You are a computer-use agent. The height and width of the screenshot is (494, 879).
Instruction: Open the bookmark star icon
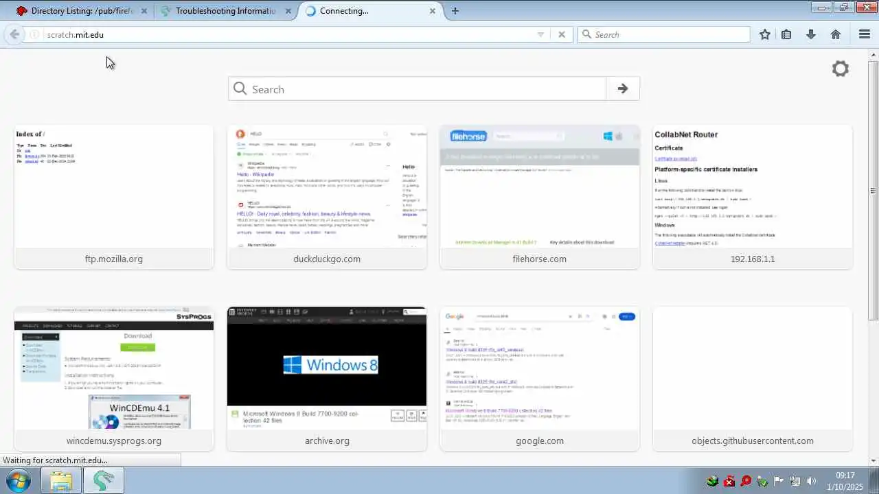pos(765,34)
